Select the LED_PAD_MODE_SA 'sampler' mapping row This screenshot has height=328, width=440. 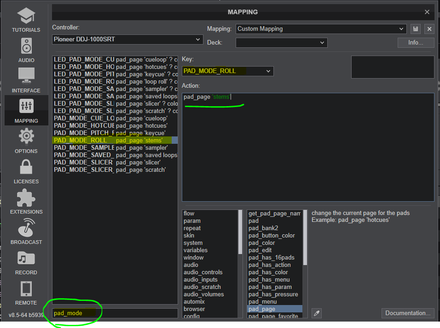(115, 89)
